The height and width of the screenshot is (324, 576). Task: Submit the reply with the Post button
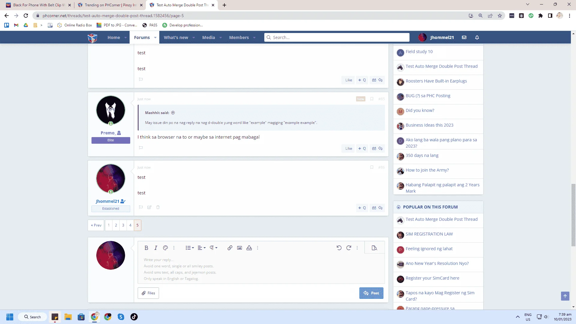[371, 293]
